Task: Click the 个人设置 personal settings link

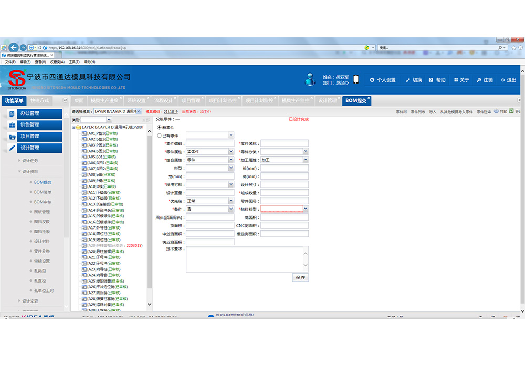Action: point(383,80)
